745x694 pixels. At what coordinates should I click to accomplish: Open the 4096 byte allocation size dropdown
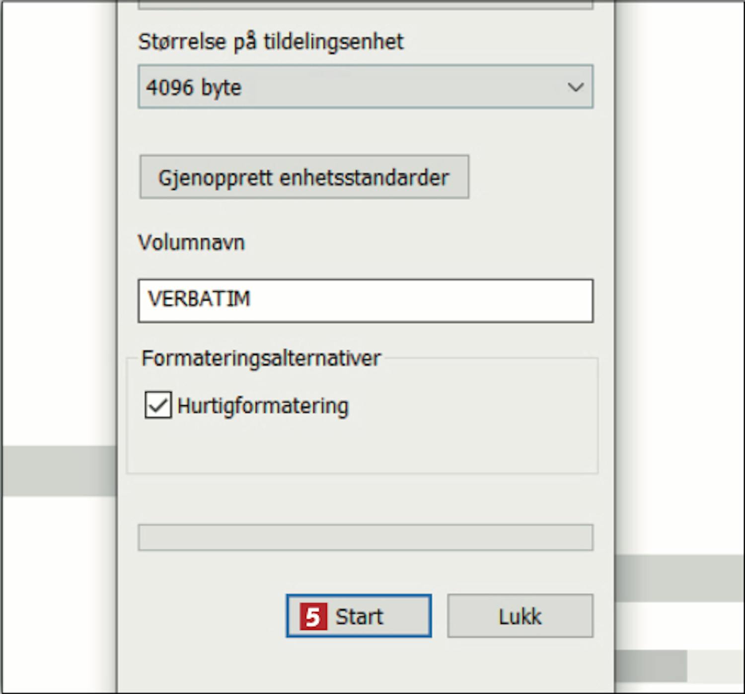[x=366, y=87]
